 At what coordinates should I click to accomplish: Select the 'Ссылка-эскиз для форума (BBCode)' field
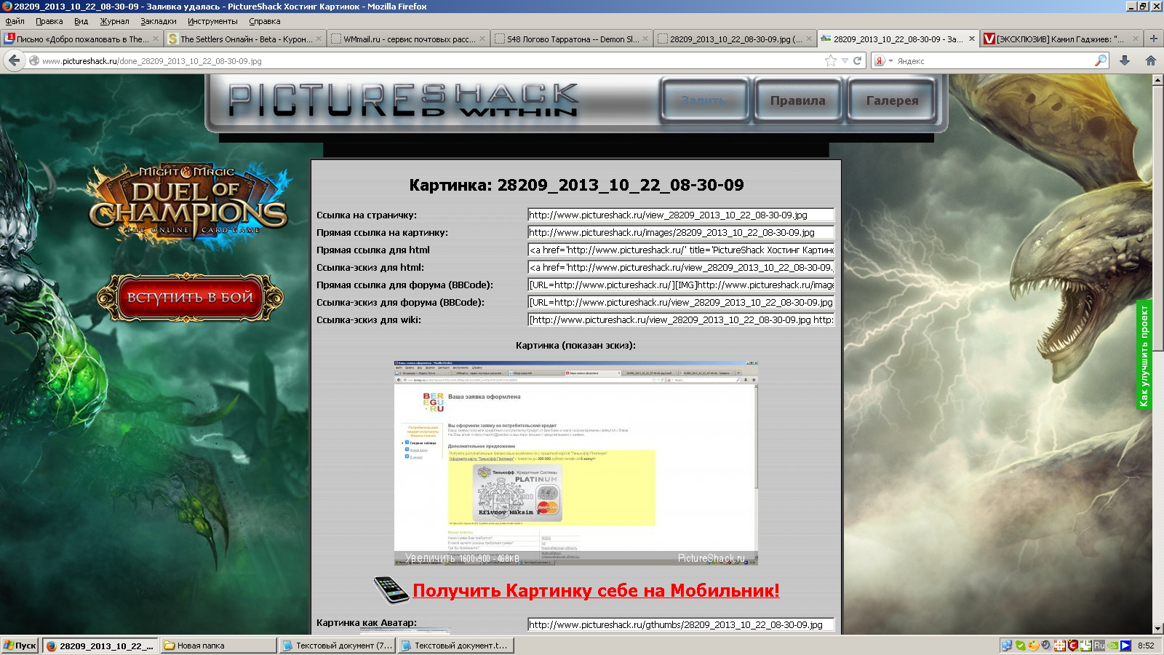[680, 302]
